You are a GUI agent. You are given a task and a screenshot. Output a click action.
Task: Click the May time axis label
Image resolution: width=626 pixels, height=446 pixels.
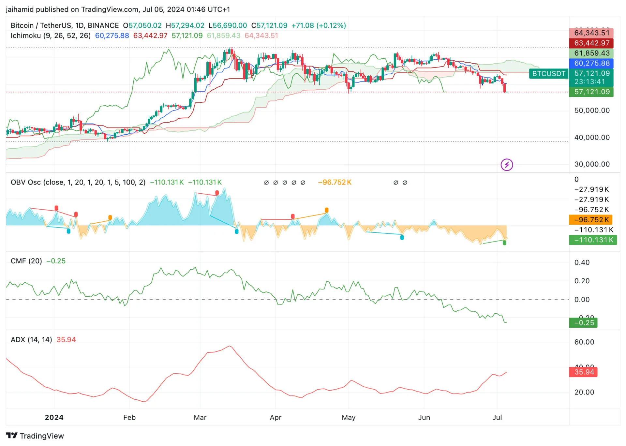pyautogui.click(x=349, y=417)
